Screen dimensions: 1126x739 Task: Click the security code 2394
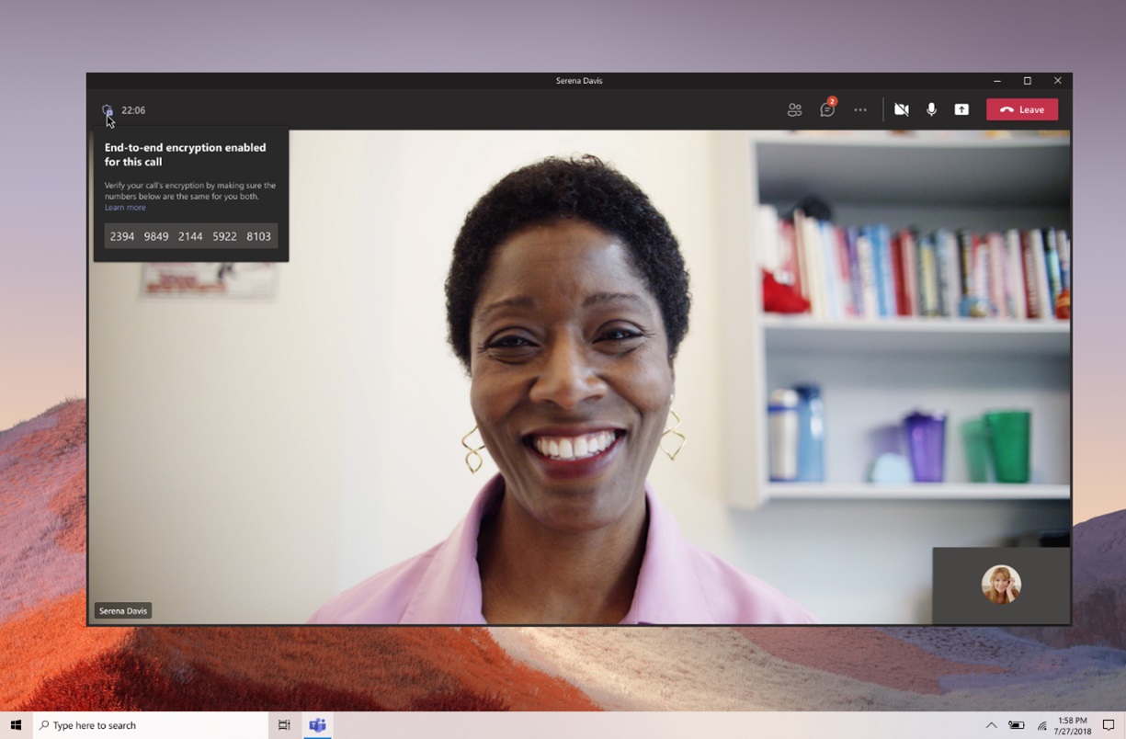[x=122, y=236]
